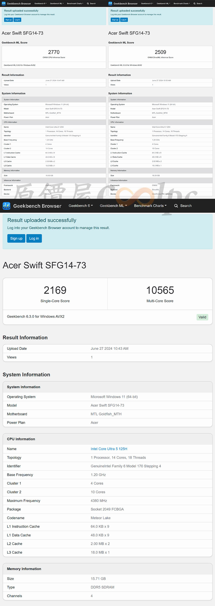Click Log in on the 2770 ONNX CPU page
This screenshot has width=215, height=606.
(17, 20)
